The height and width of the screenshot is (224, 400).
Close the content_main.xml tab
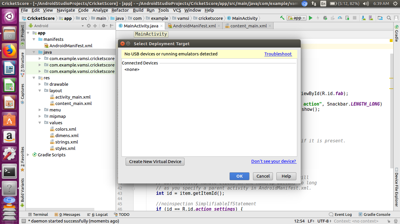coord(270,26)
